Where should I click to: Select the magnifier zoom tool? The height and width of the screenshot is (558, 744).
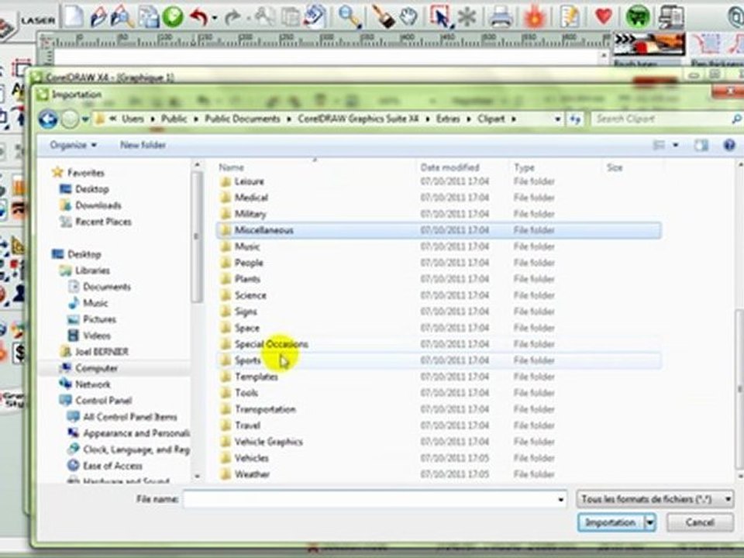(x=350, y=17)
